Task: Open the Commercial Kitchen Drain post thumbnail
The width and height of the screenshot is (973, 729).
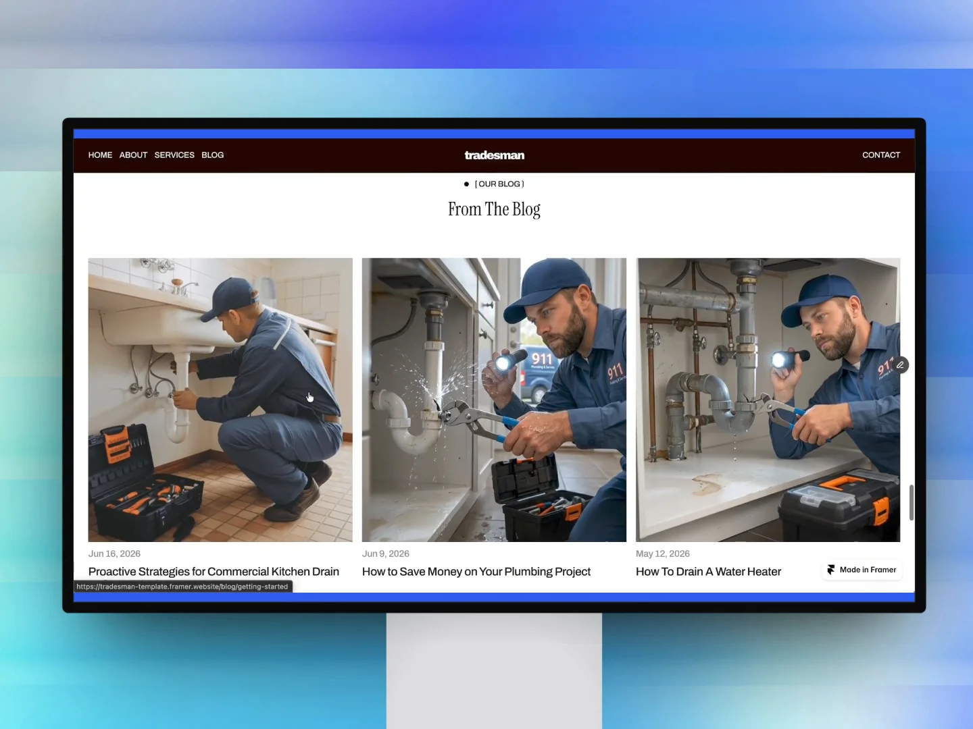Action: [x=220, y=400]
